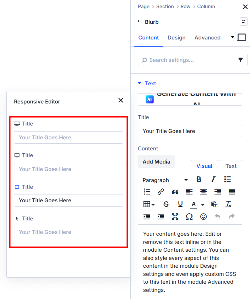
Task: Click the small monitor Title field in Responsive Editor
Action: (x=68, y=169)
